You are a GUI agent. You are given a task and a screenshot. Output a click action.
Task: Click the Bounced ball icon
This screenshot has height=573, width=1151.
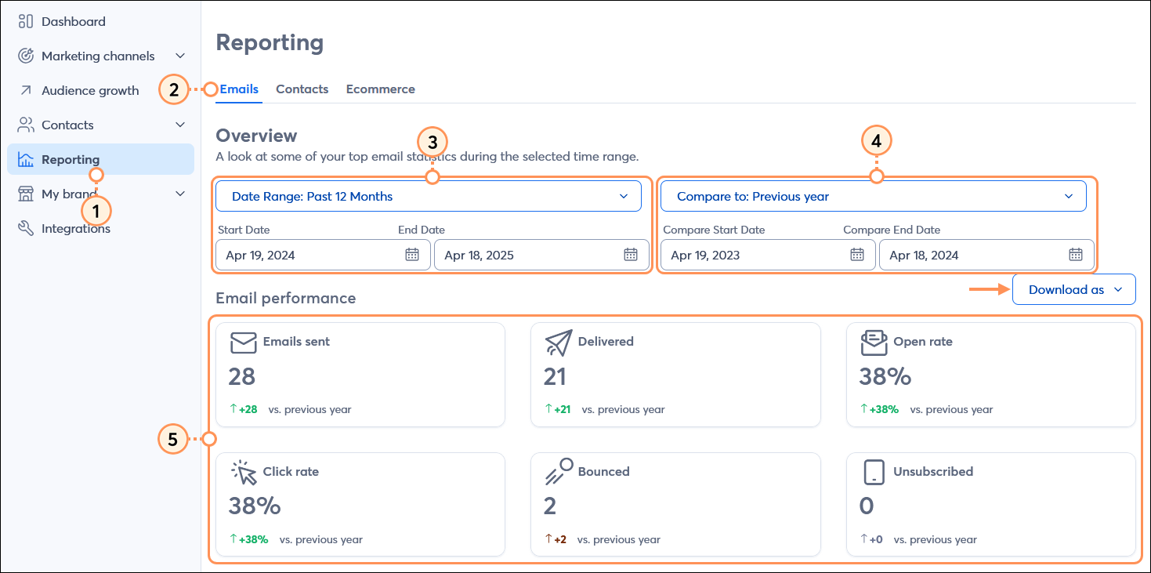[559, 473]
